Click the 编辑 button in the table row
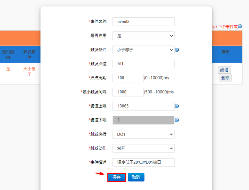This screenshot has width=249, height=190. [x=224, y=70]
